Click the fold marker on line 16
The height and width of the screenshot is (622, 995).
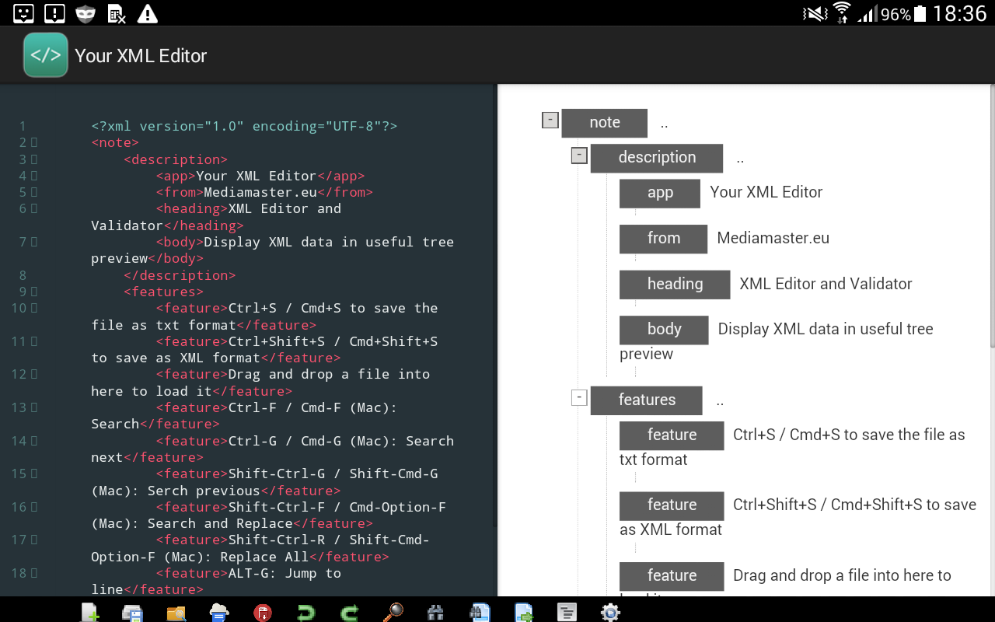tap(34, 507)
